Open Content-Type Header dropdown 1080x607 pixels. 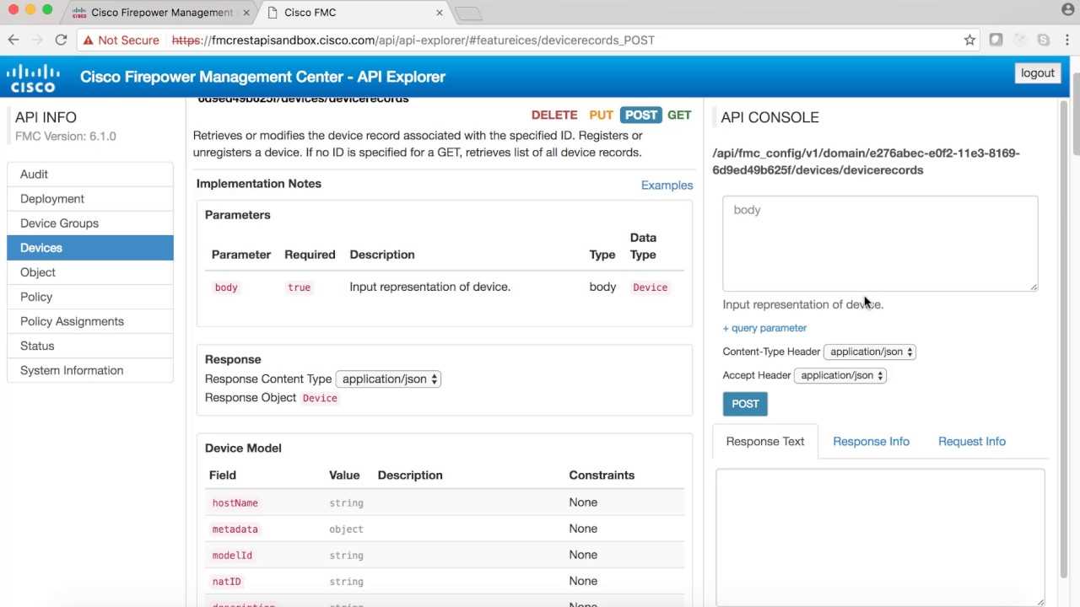pyautogui.click(x=870, y=352)
